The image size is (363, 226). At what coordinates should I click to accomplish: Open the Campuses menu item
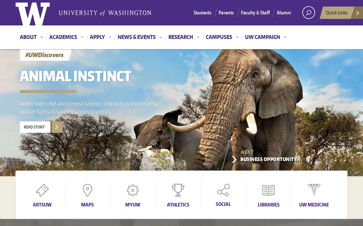tap(219, 37)
